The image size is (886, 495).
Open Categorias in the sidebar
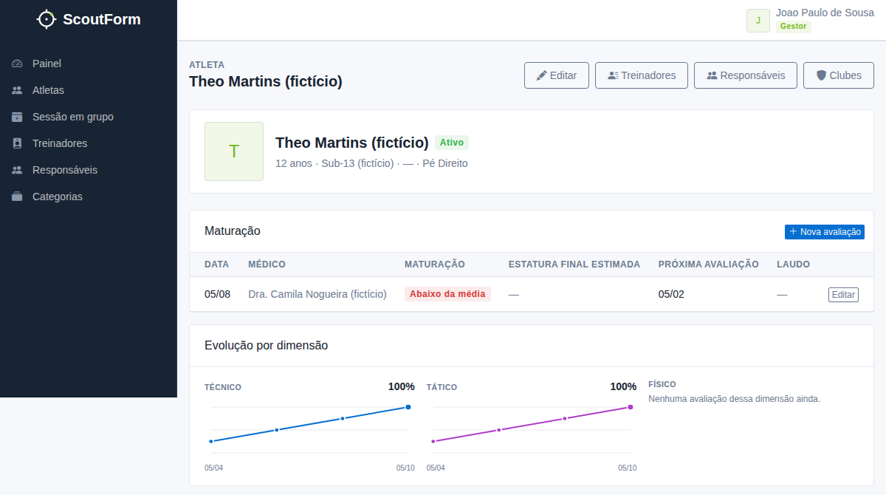(x=89, y=197)
